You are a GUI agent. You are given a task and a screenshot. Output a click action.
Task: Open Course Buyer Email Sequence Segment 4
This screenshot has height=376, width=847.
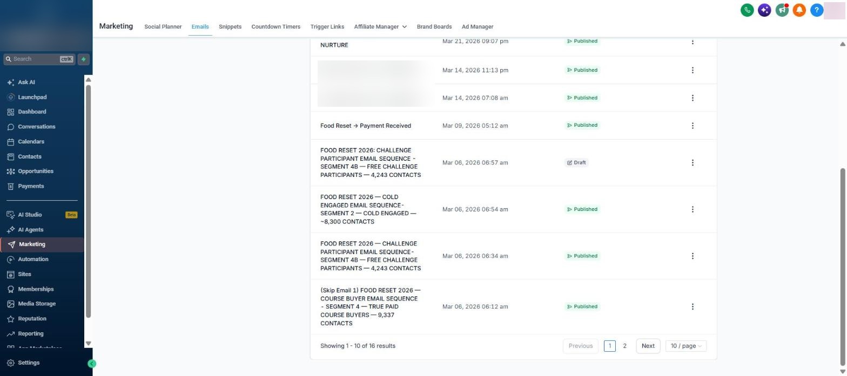(x=371, y=307)
